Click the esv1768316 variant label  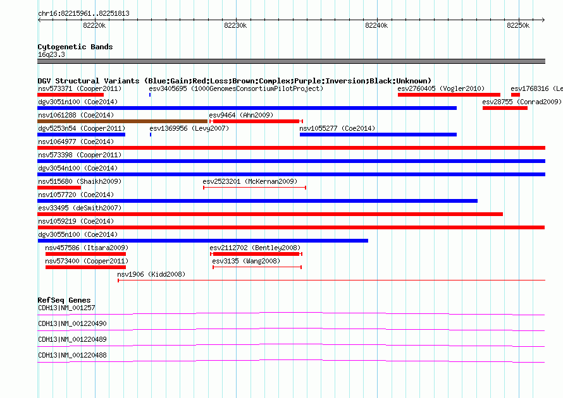tap(536, 88)
